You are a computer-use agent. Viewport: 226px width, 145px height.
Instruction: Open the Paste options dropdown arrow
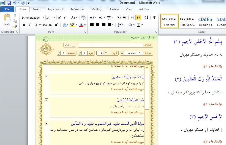pyautogui.click(x=7, y=27)
